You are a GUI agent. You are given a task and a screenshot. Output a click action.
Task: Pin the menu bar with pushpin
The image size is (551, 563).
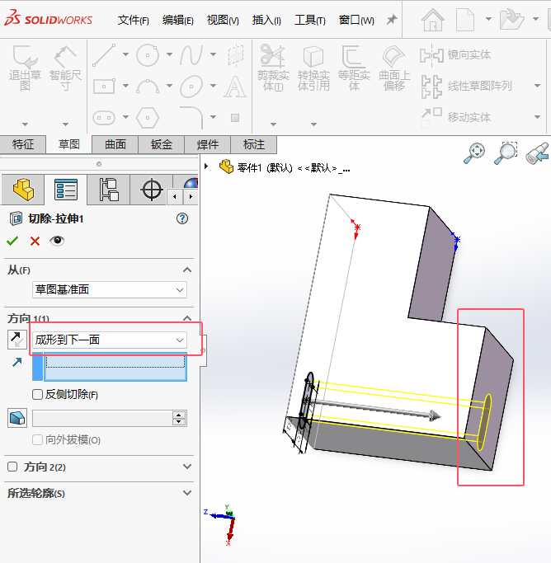coord(392,20)
